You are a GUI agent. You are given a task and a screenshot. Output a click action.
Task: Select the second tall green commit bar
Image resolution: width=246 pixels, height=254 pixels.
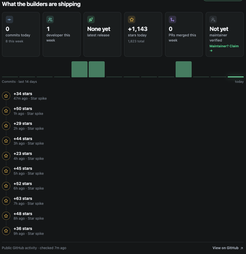point(97,69)
